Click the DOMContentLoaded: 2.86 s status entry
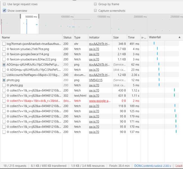Viewport: 183px width, 169px height. point(152,166)
